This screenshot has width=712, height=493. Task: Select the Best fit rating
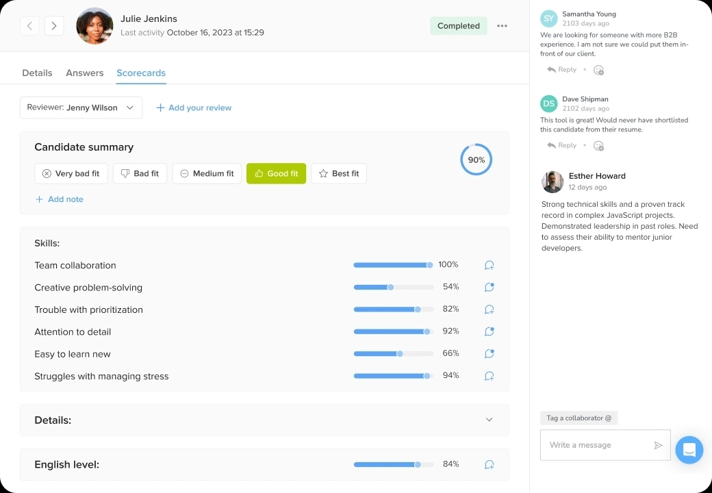coord(339,173)
